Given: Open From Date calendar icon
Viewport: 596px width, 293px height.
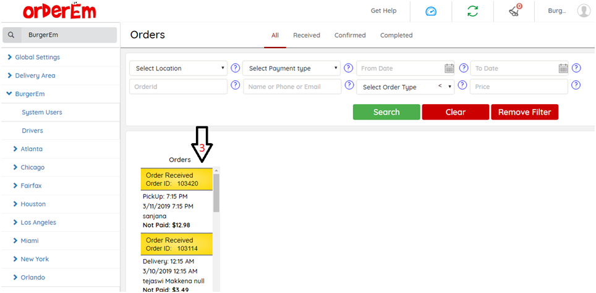Looking at the screenshot, I should pyautogui.click(x=449, y=68).
